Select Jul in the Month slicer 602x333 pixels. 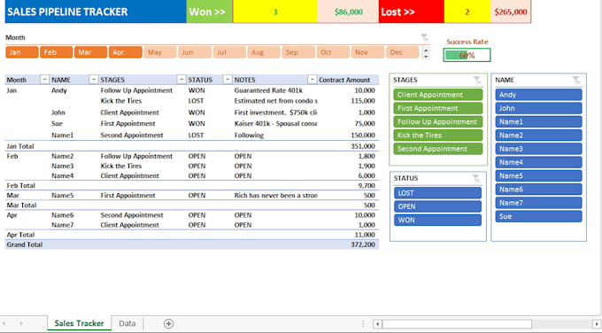point(229,52)
